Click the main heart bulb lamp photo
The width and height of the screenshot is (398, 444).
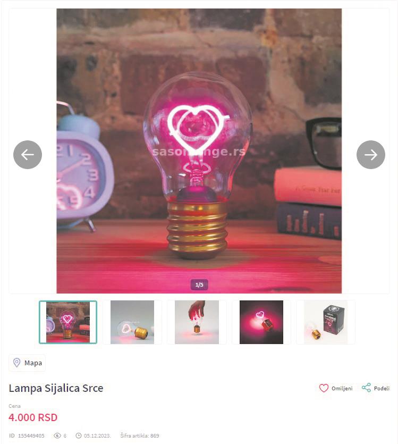199,151
